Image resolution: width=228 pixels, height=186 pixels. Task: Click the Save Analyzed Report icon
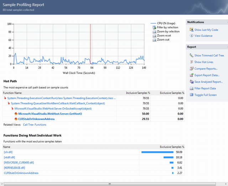point(192,82)
